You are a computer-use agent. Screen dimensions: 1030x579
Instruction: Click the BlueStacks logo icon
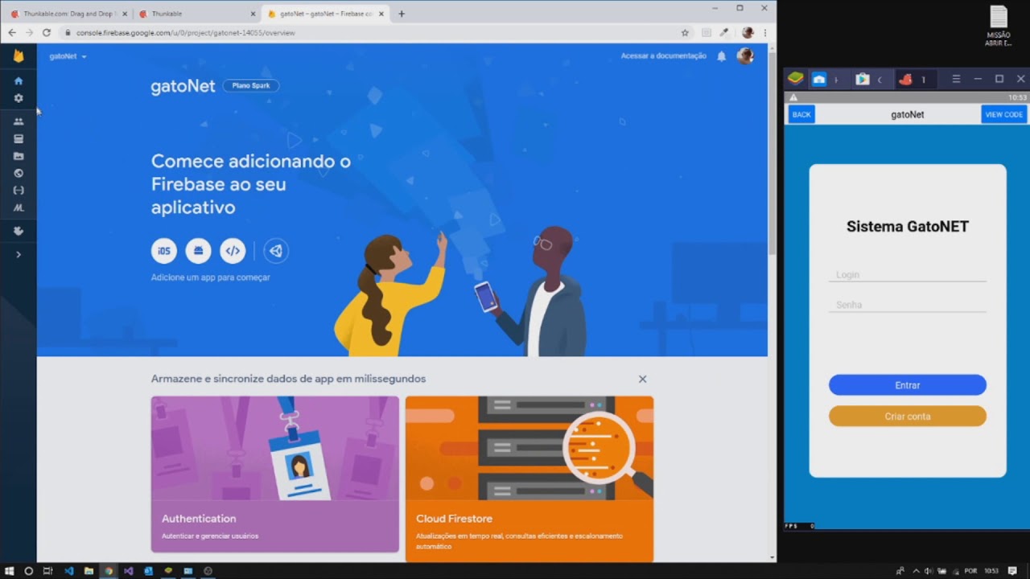795,79
